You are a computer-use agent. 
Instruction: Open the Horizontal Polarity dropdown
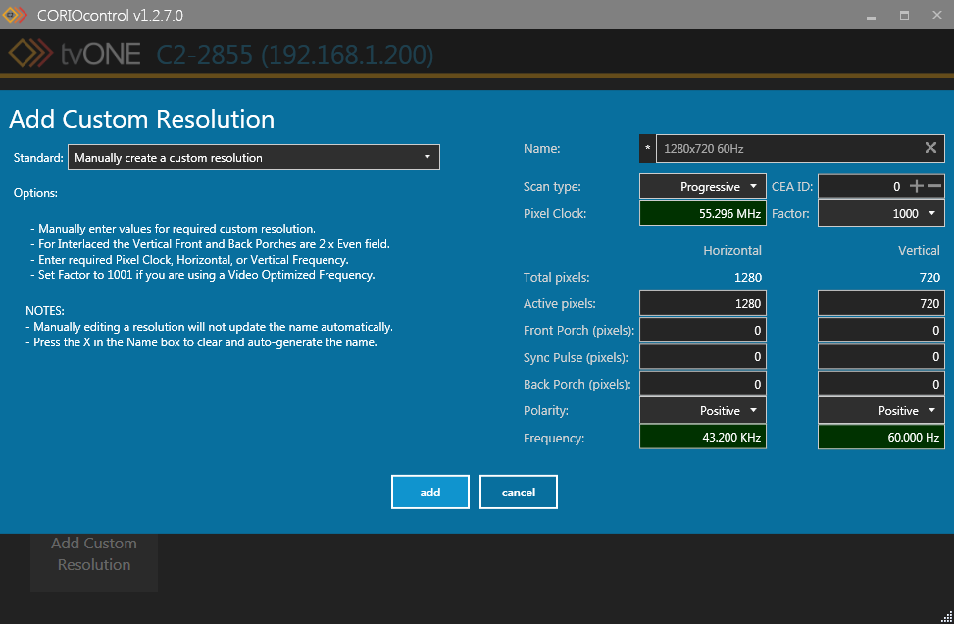tap(703, 410)
